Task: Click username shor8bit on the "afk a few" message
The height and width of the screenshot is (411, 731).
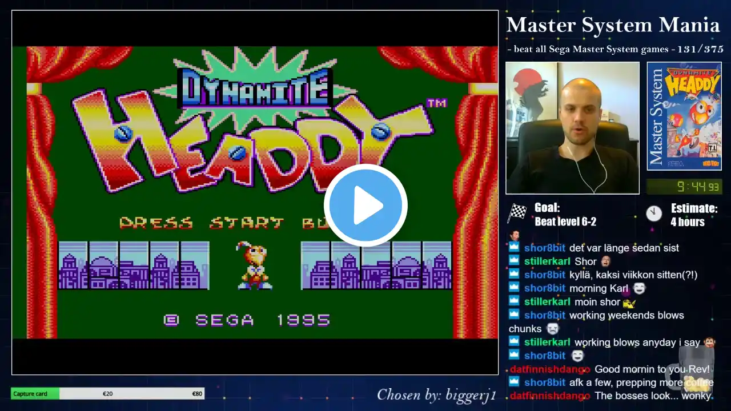Action: coord(544,382)
